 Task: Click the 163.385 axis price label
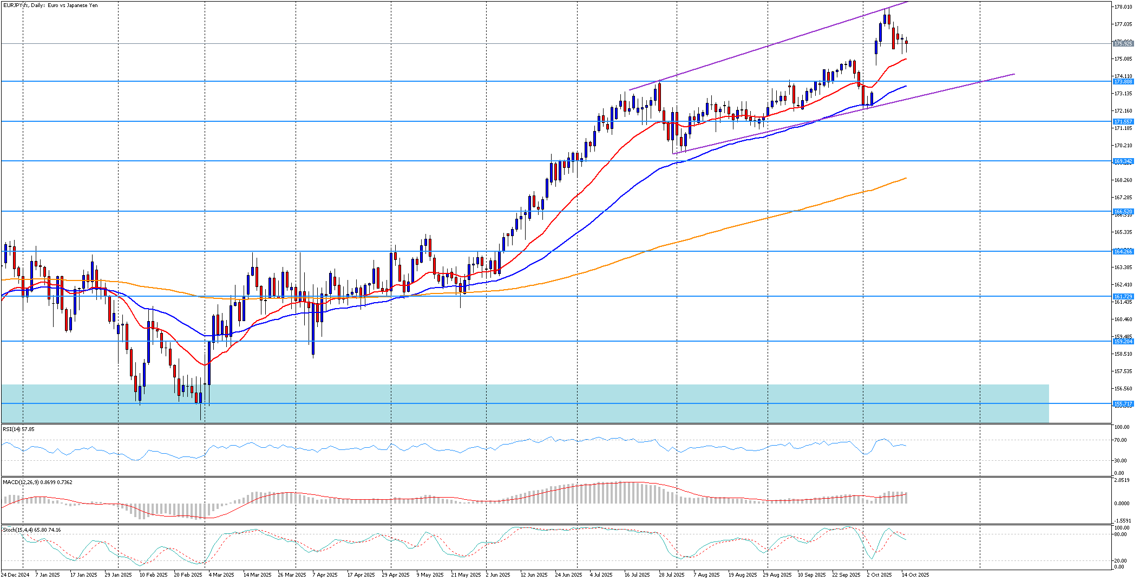coord(1123,267)
